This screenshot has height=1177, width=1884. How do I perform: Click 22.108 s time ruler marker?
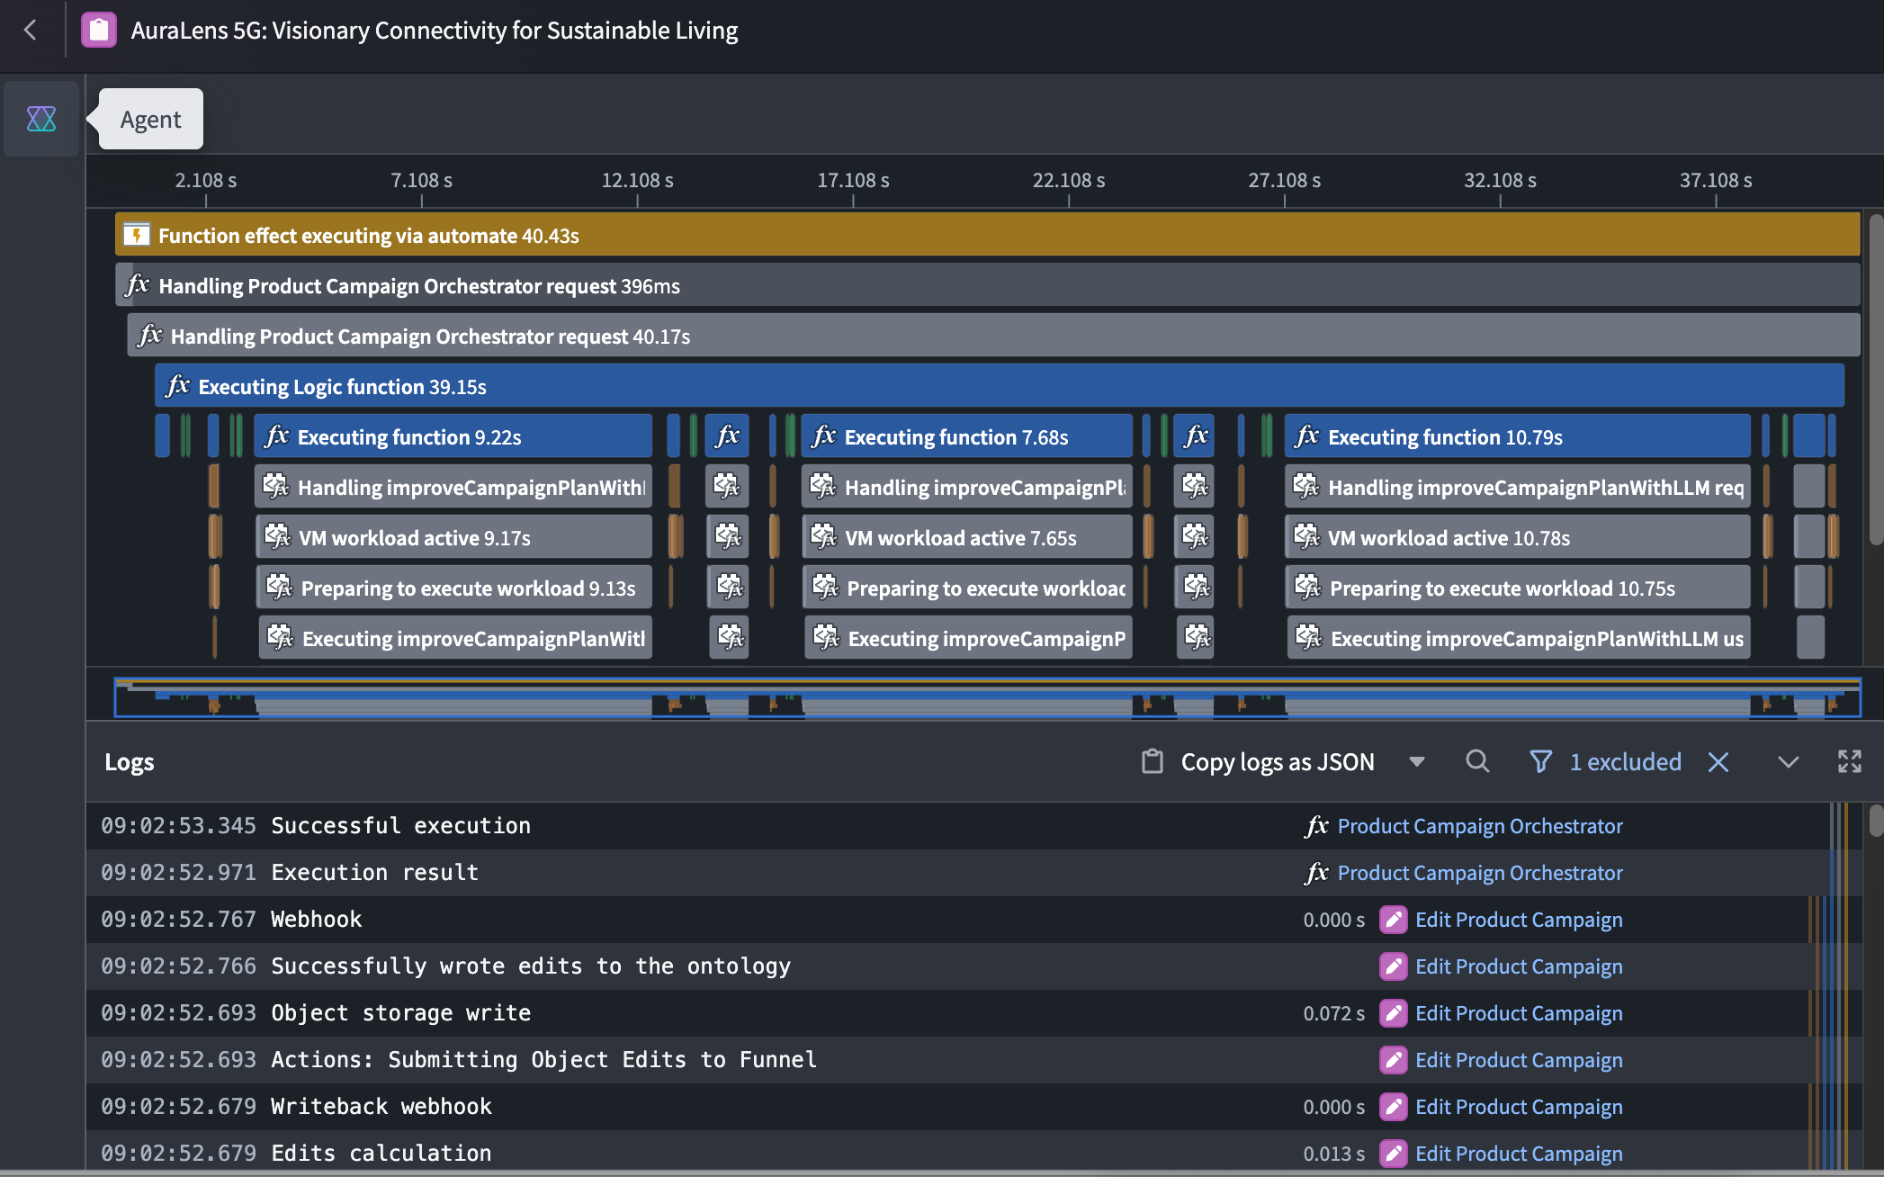click(x=1068, y=180)
